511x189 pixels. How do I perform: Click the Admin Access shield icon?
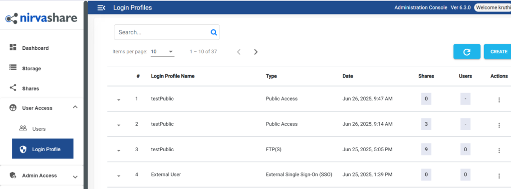pos(13,175)
